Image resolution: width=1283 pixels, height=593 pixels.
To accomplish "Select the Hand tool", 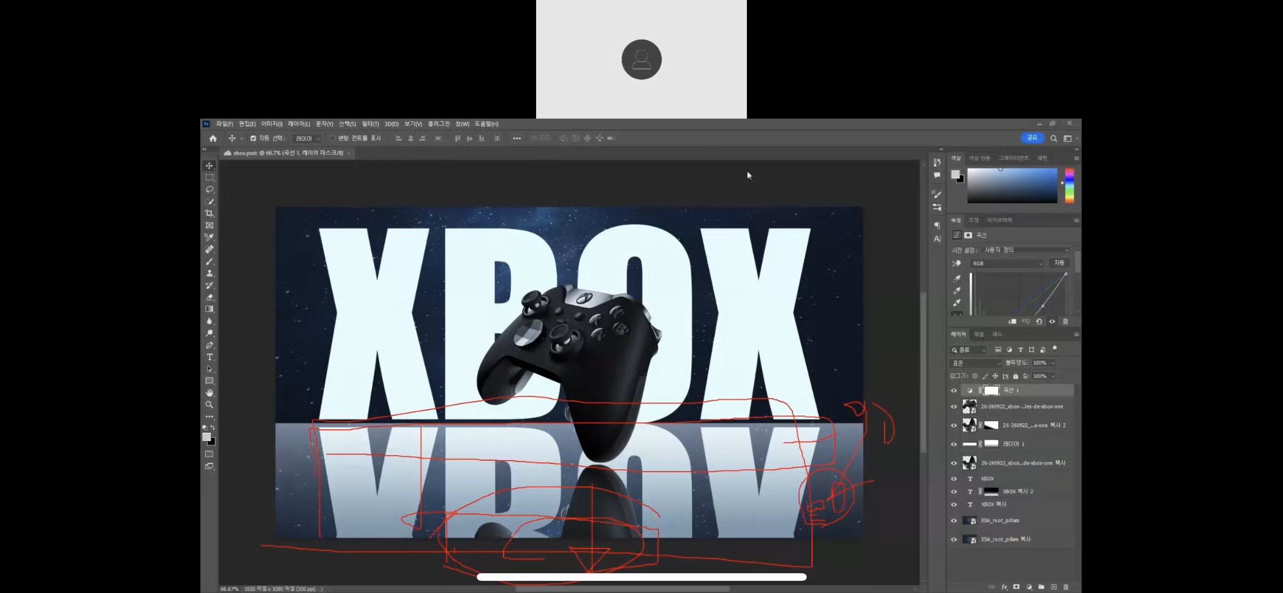I will coord(209,393).
